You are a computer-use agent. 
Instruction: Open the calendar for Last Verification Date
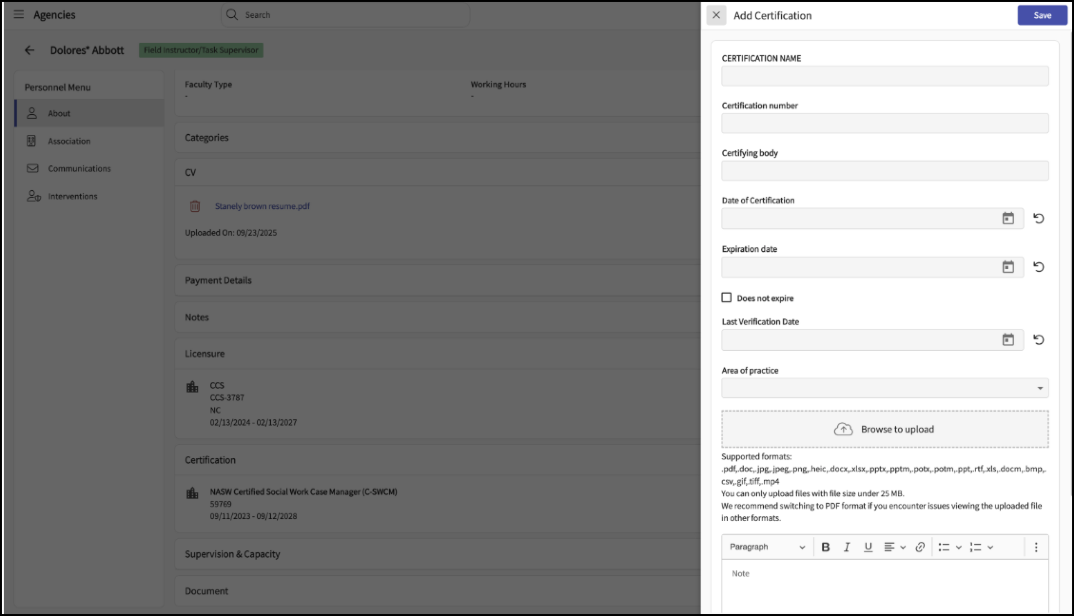[1008, 339]
